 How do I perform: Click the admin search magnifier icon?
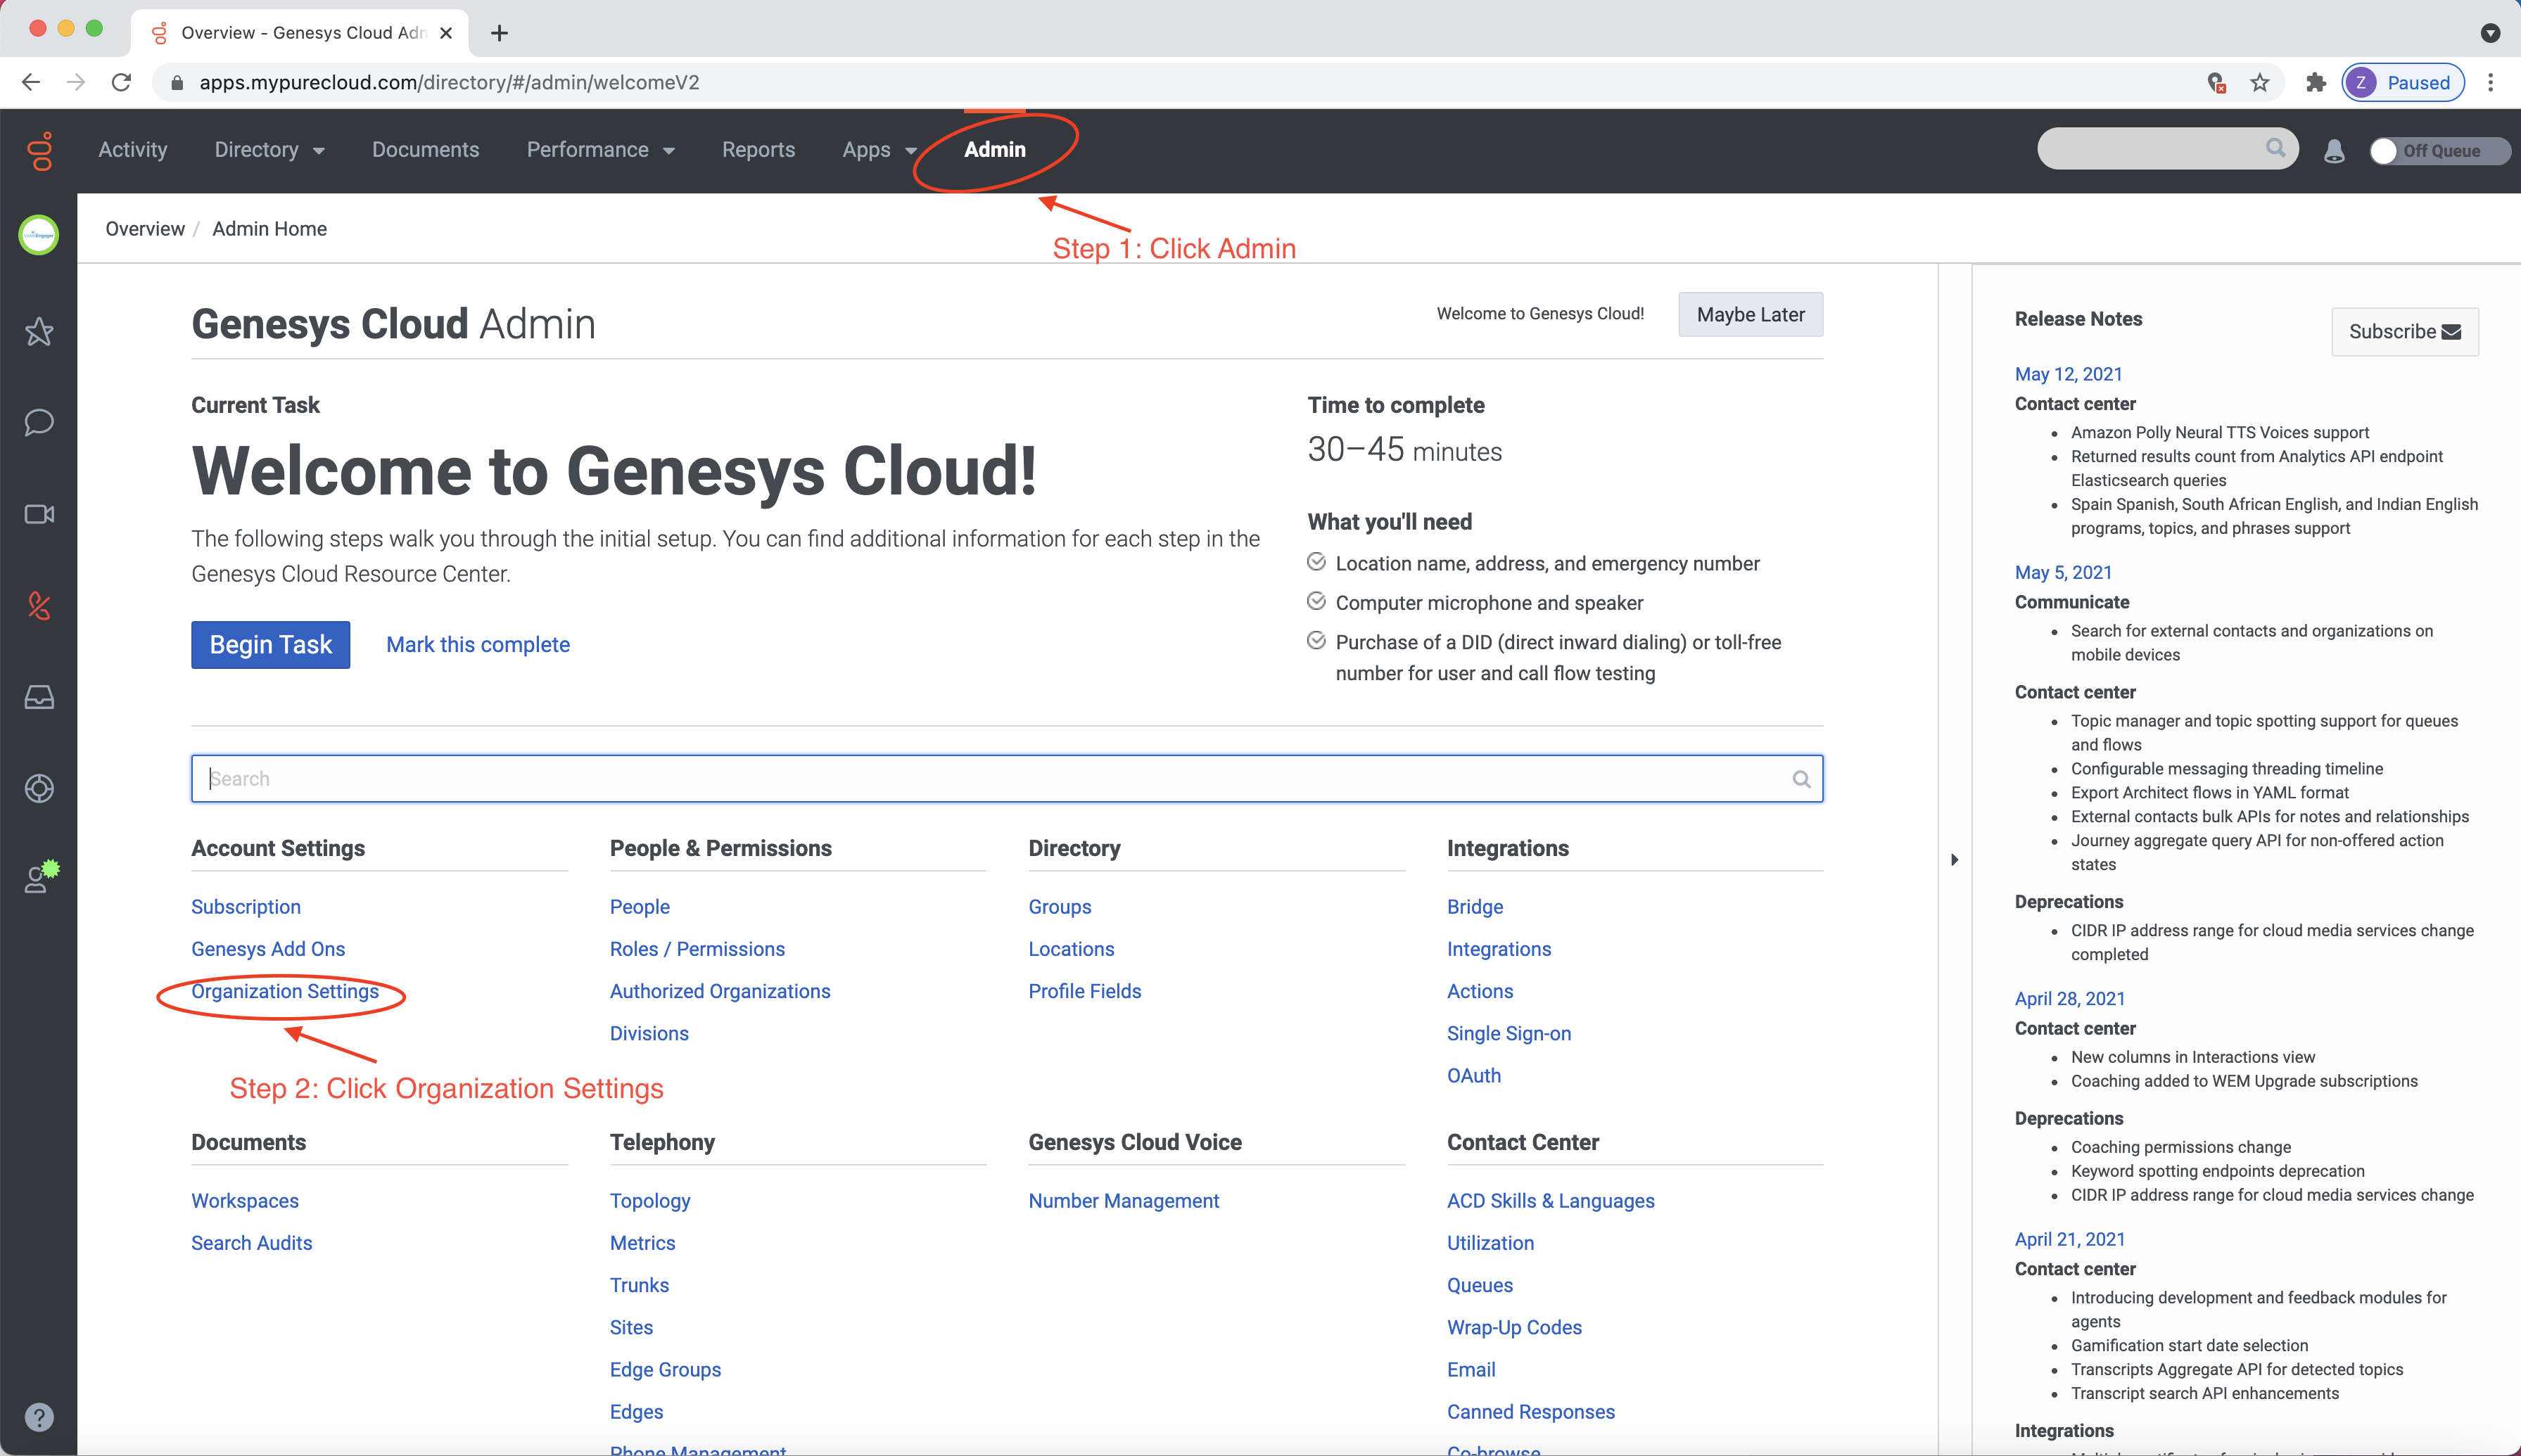[x=1801, y=779]
